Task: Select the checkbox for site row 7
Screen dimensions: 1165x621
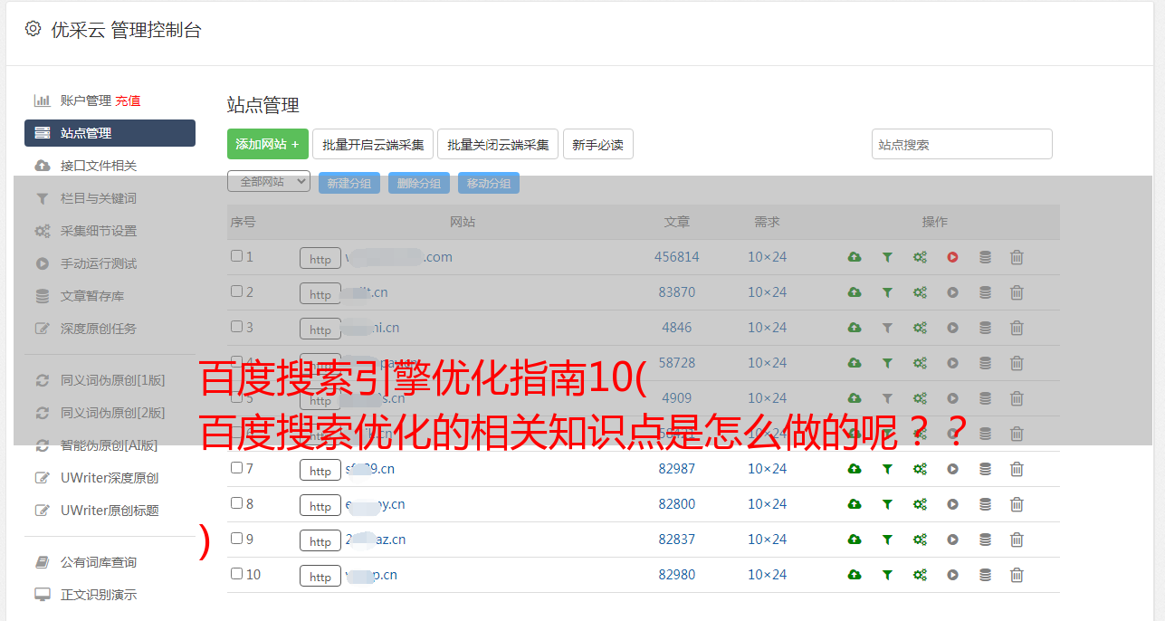Action: 236,468
